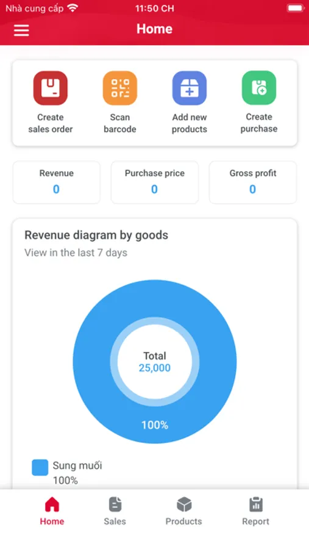This screenshot has height=549, width=309.
Task: Switch to the Report tab
Action: [x=256, y=511]
